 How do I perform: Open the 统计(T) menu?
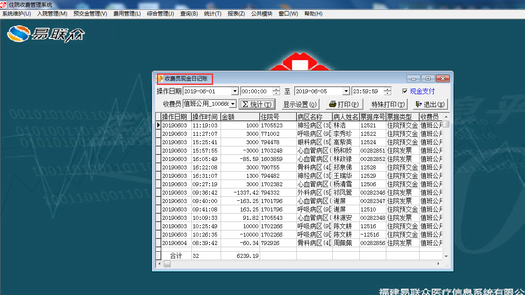213,14
